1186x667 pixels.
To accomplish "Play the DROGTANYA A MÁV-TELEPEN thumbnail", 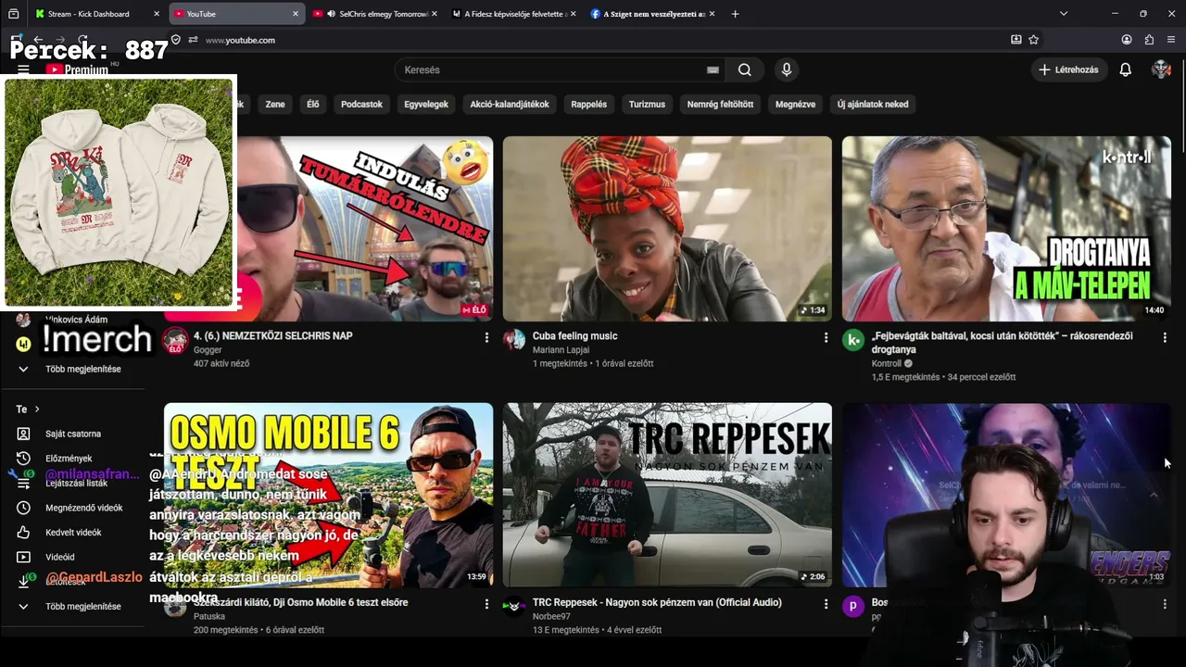I will (x=1006, y=229).
